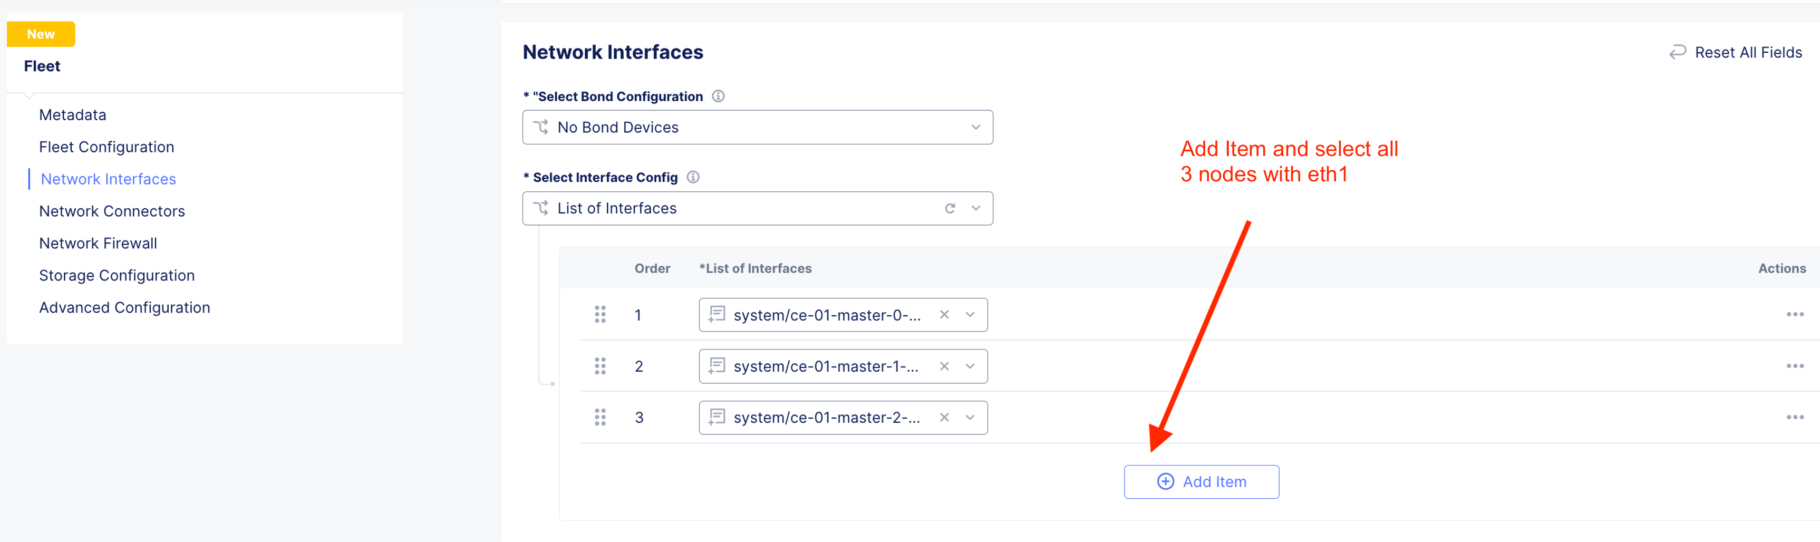Image resolution: width=1820 pixels, height=542 pixels.
Task: Clear the ce-01-master-2 interface selection
Action: point(944,418)
